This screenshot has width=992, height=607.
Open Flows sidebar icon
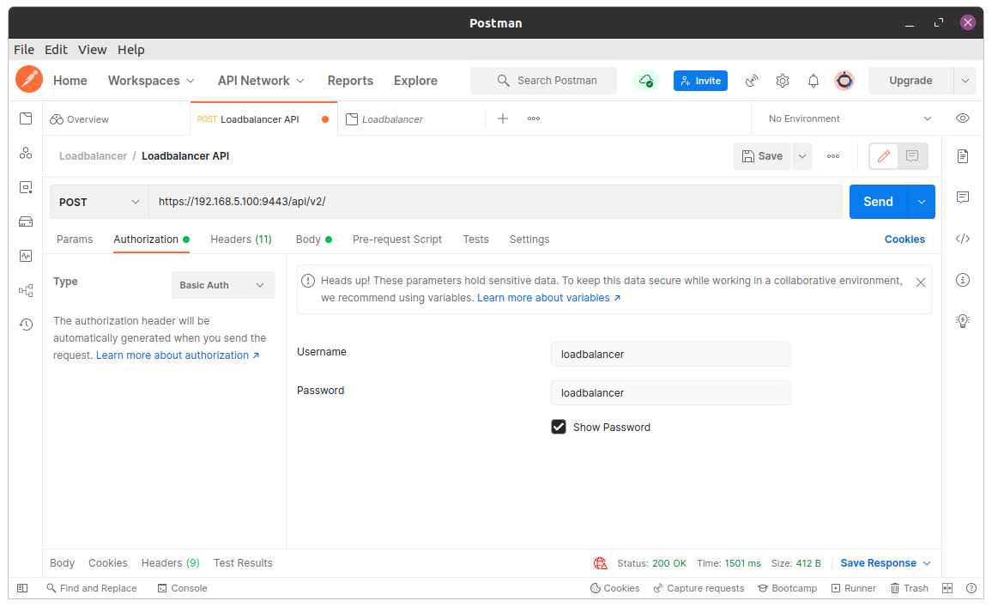coord(26,290)
